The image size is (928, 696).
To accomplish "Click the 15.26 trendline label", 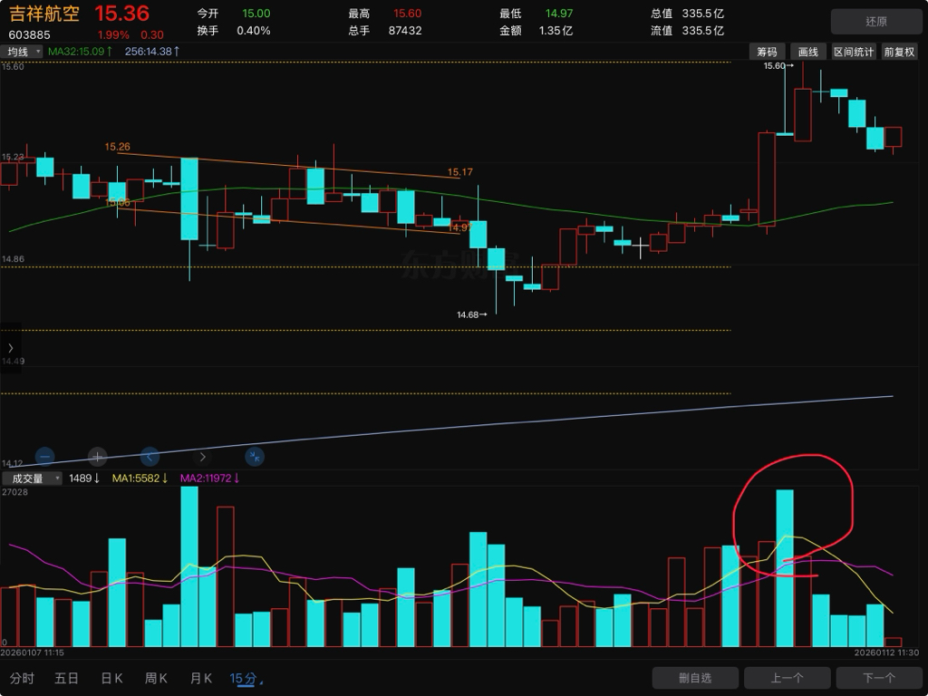I will [117, 147].
